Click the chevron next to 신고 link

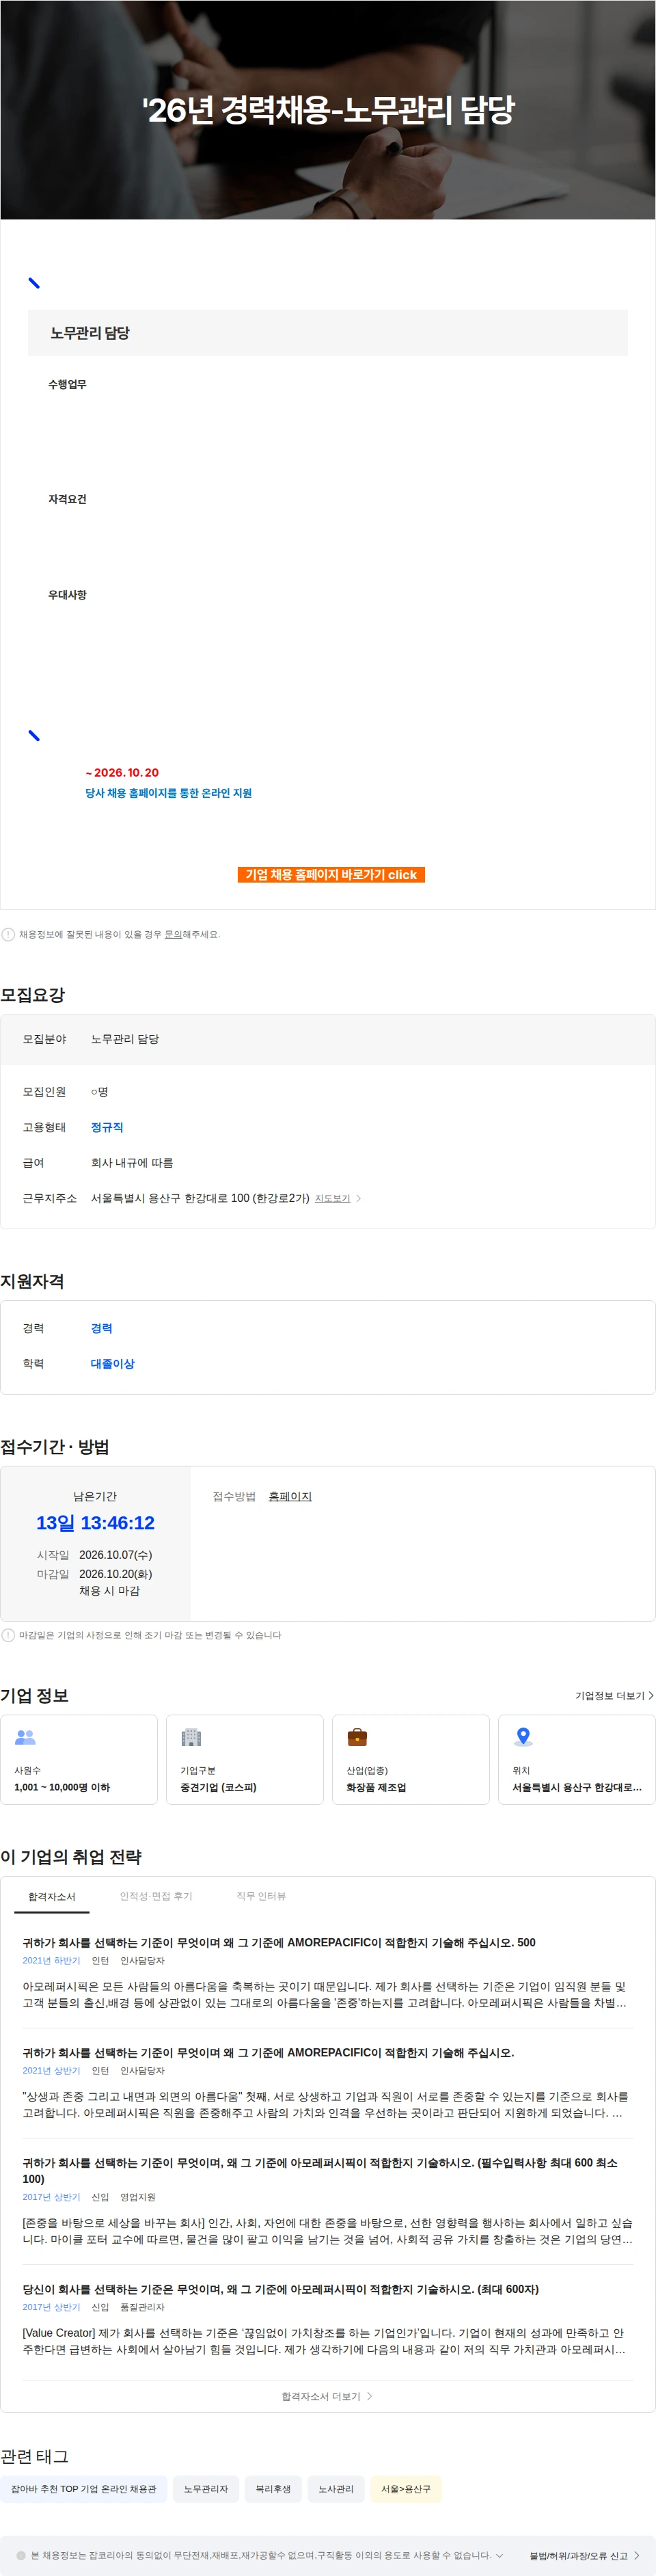click(637, 2556)
